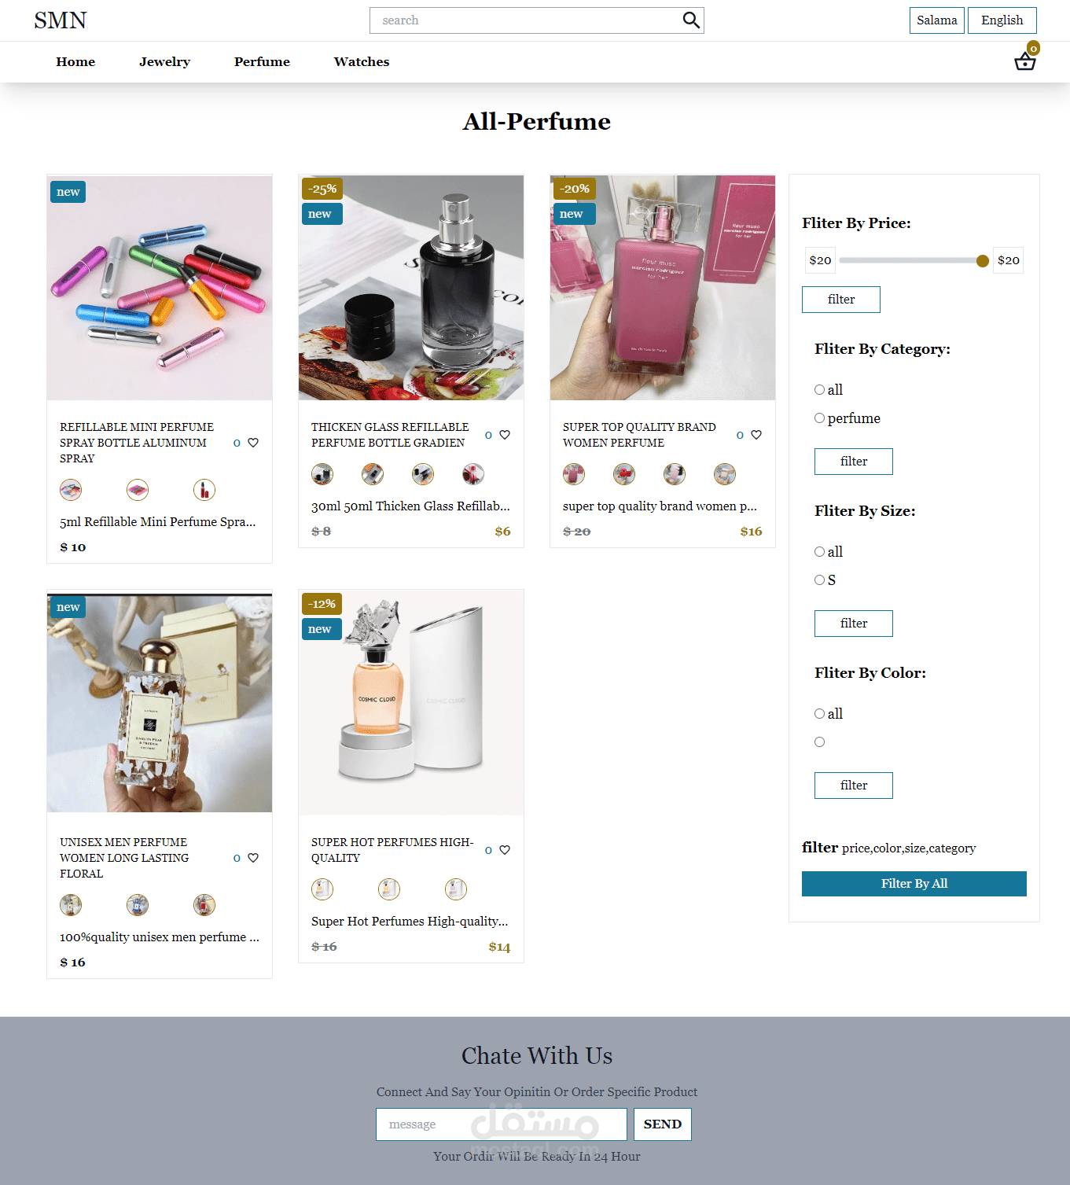Click heart icon on Thicken Glass Refillable bottle

[505, 435]
